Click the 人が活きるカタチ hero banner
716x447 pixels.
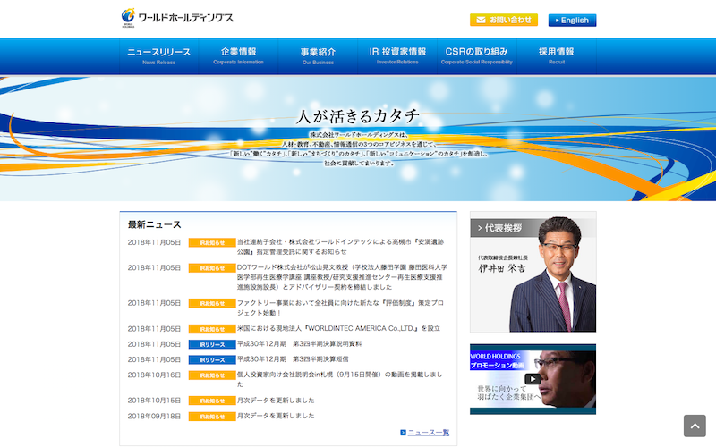[358, 139]
